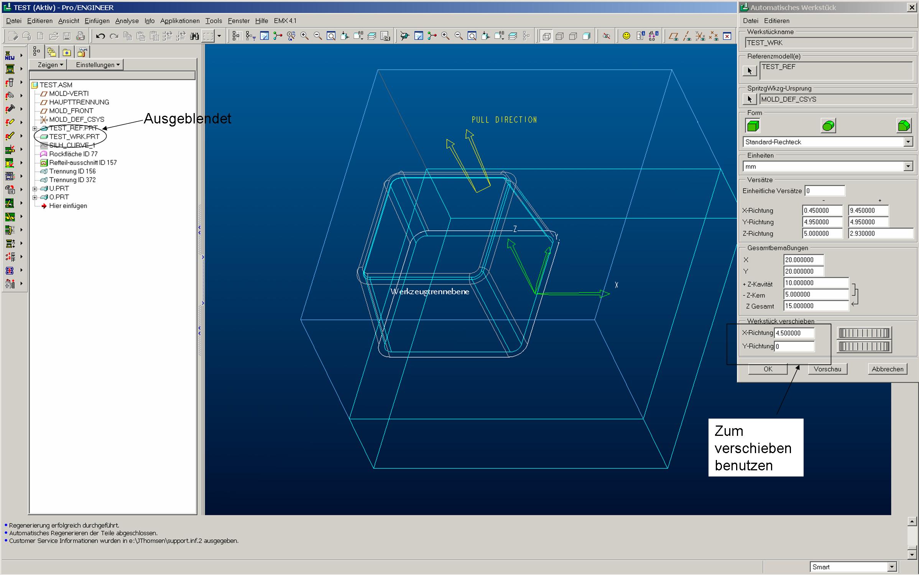Click the Abbrechen button
919x575 pixels.
(888, 369)
